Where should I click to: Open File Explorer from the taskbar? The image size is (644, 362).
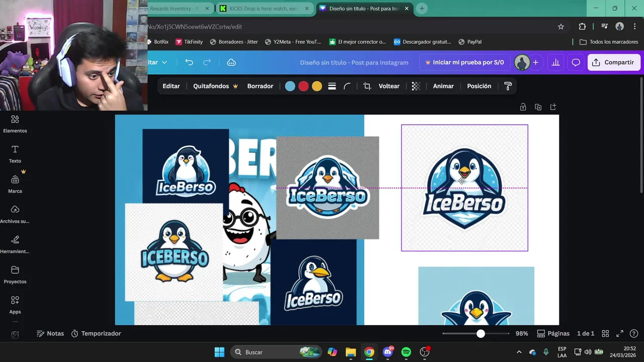[x=351, y=352]
